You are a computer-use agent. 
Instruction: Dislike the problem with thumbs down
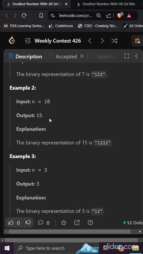point(28,223)
